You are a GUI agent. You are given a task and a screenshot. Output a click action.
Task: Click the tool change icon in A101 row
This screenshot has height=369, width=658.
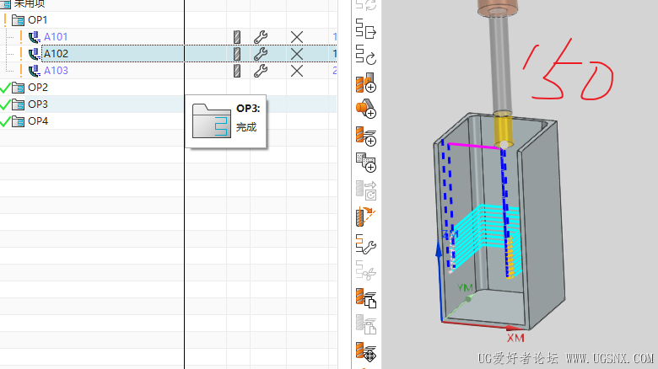click(237, 37)
